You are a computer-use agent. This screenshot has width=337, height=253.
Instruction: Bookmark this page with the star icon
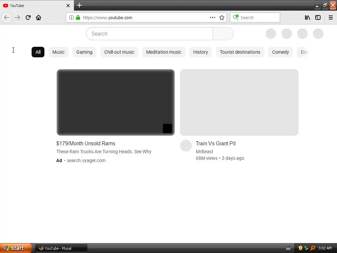pos(222,17)
